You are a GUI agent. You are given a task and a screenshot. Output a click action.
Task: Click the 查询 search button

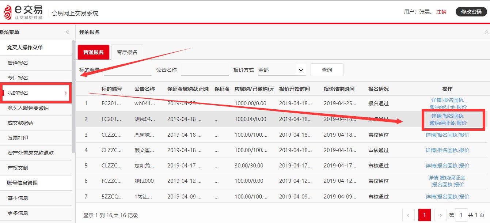pyautogui.click(x=327, y=70)
